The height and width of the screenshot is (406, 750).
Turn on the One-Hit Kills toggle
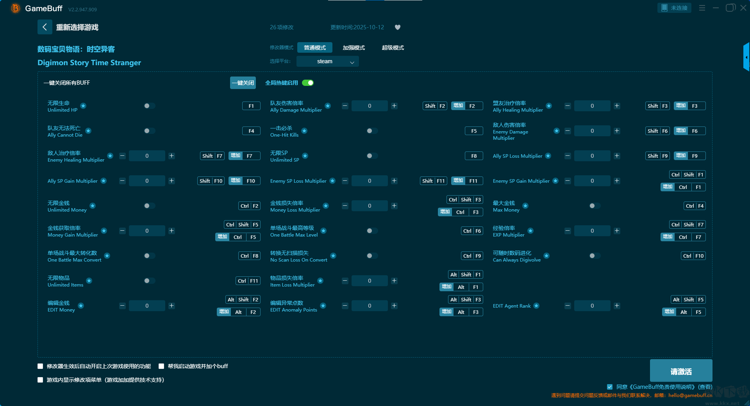click(372, 131)
